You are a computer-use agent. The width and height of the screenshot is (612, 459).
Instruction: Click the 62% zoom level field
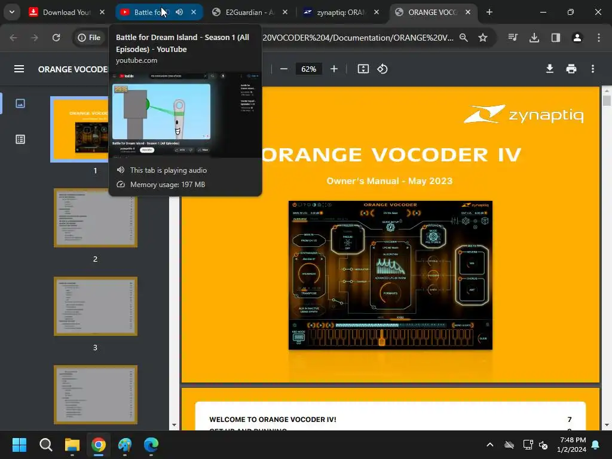click(x=309, y=69)
